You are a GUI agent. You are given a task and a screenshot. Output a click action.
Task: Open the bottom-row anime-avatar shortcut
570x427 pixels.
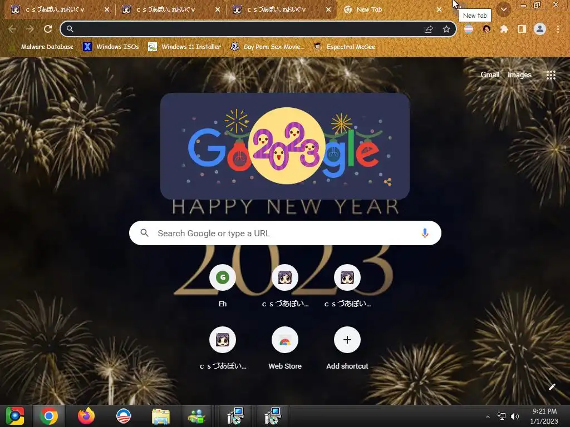[223, 348]
